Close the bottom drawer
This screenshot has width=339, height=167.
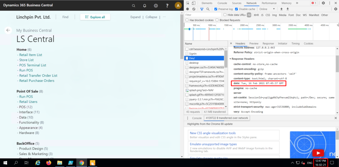pos(336,118)
